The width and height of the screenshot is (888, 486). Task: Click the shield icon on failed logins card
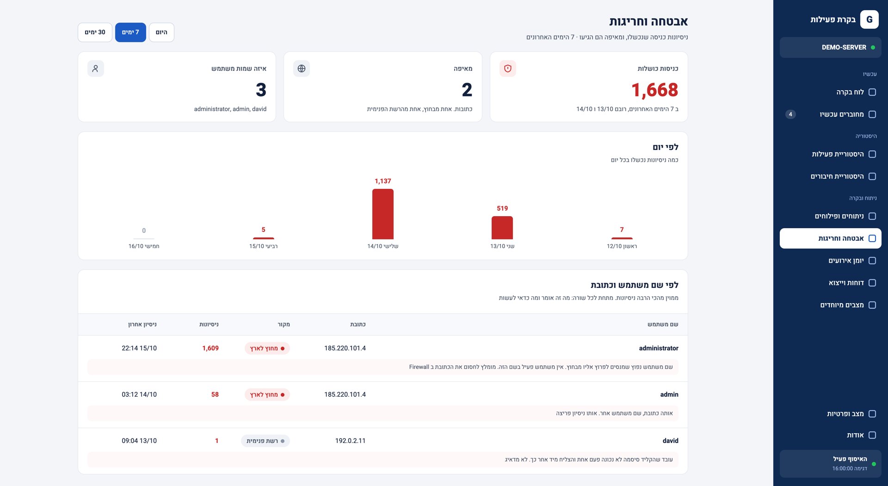[x=507, y=69]
